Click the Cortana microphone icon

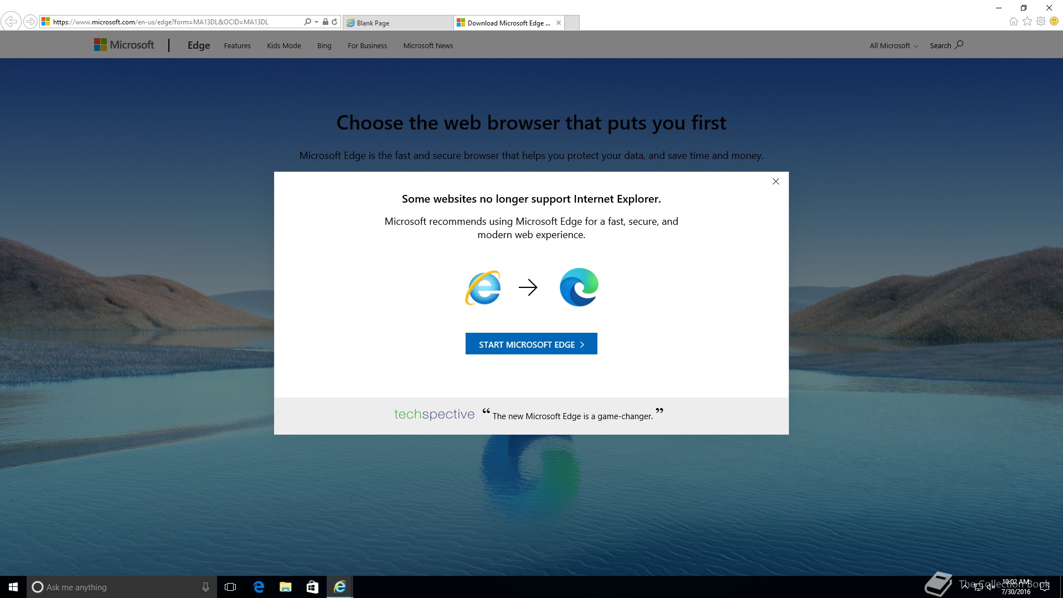(205, 587)
